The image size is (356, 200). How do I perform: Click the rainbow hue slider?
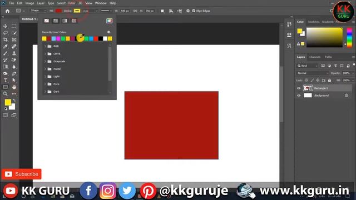click(349, 37)
